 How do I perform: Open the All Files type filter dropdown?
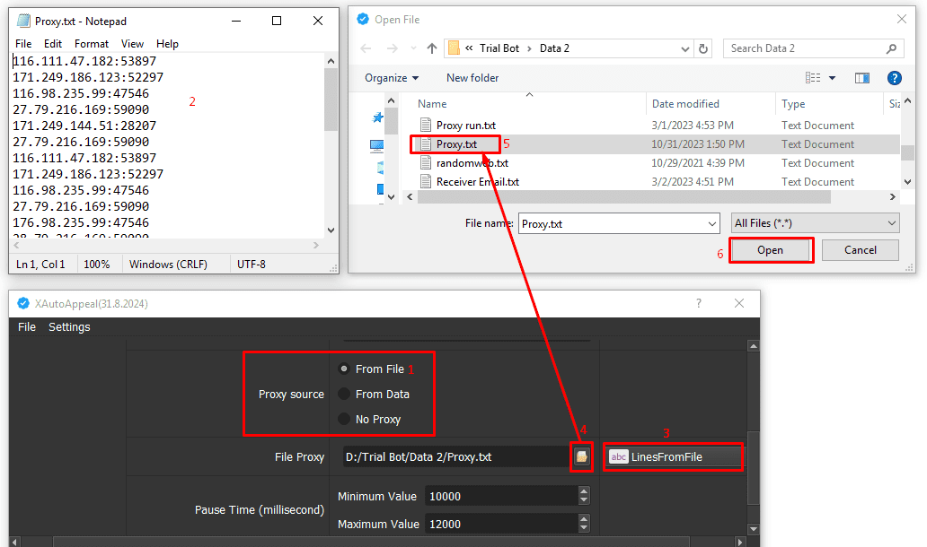(892, 223)
